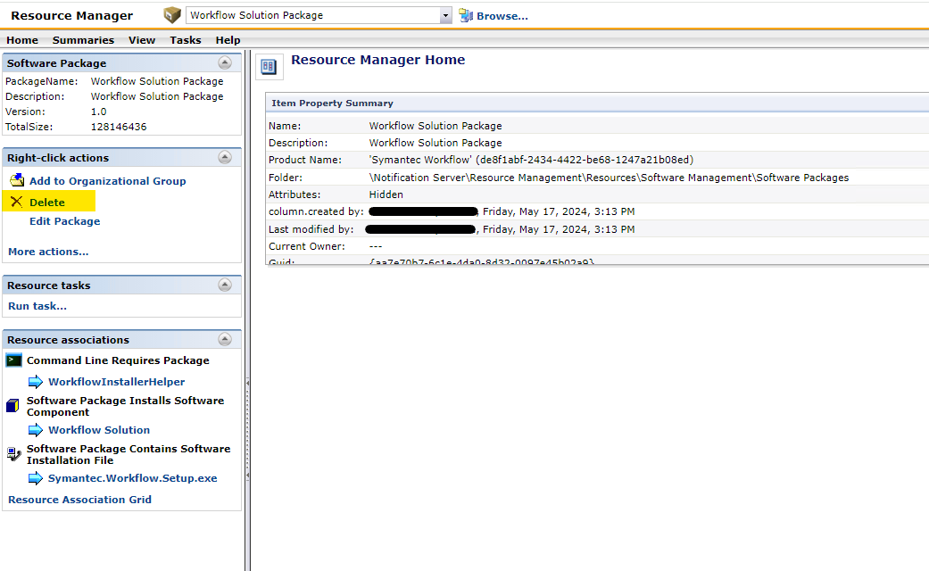
Task: Collapse the Resource tasks panel
Action: click(225, 285)
